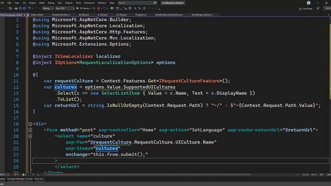The image size is (331, 186).
Task: Switch to the Program.cs tab
Action: pos(141,15)
